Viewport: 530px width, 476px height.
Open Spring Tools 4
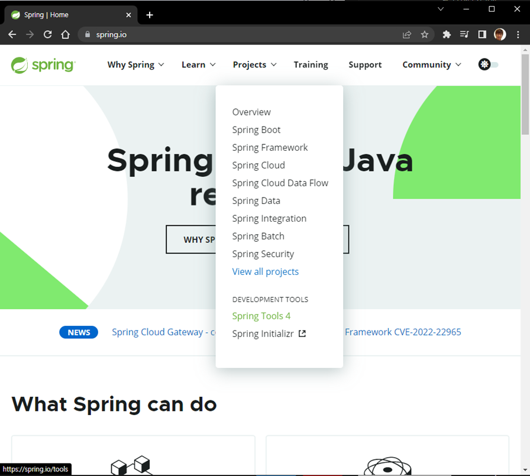pyautogui.click(x=261, y=316)
